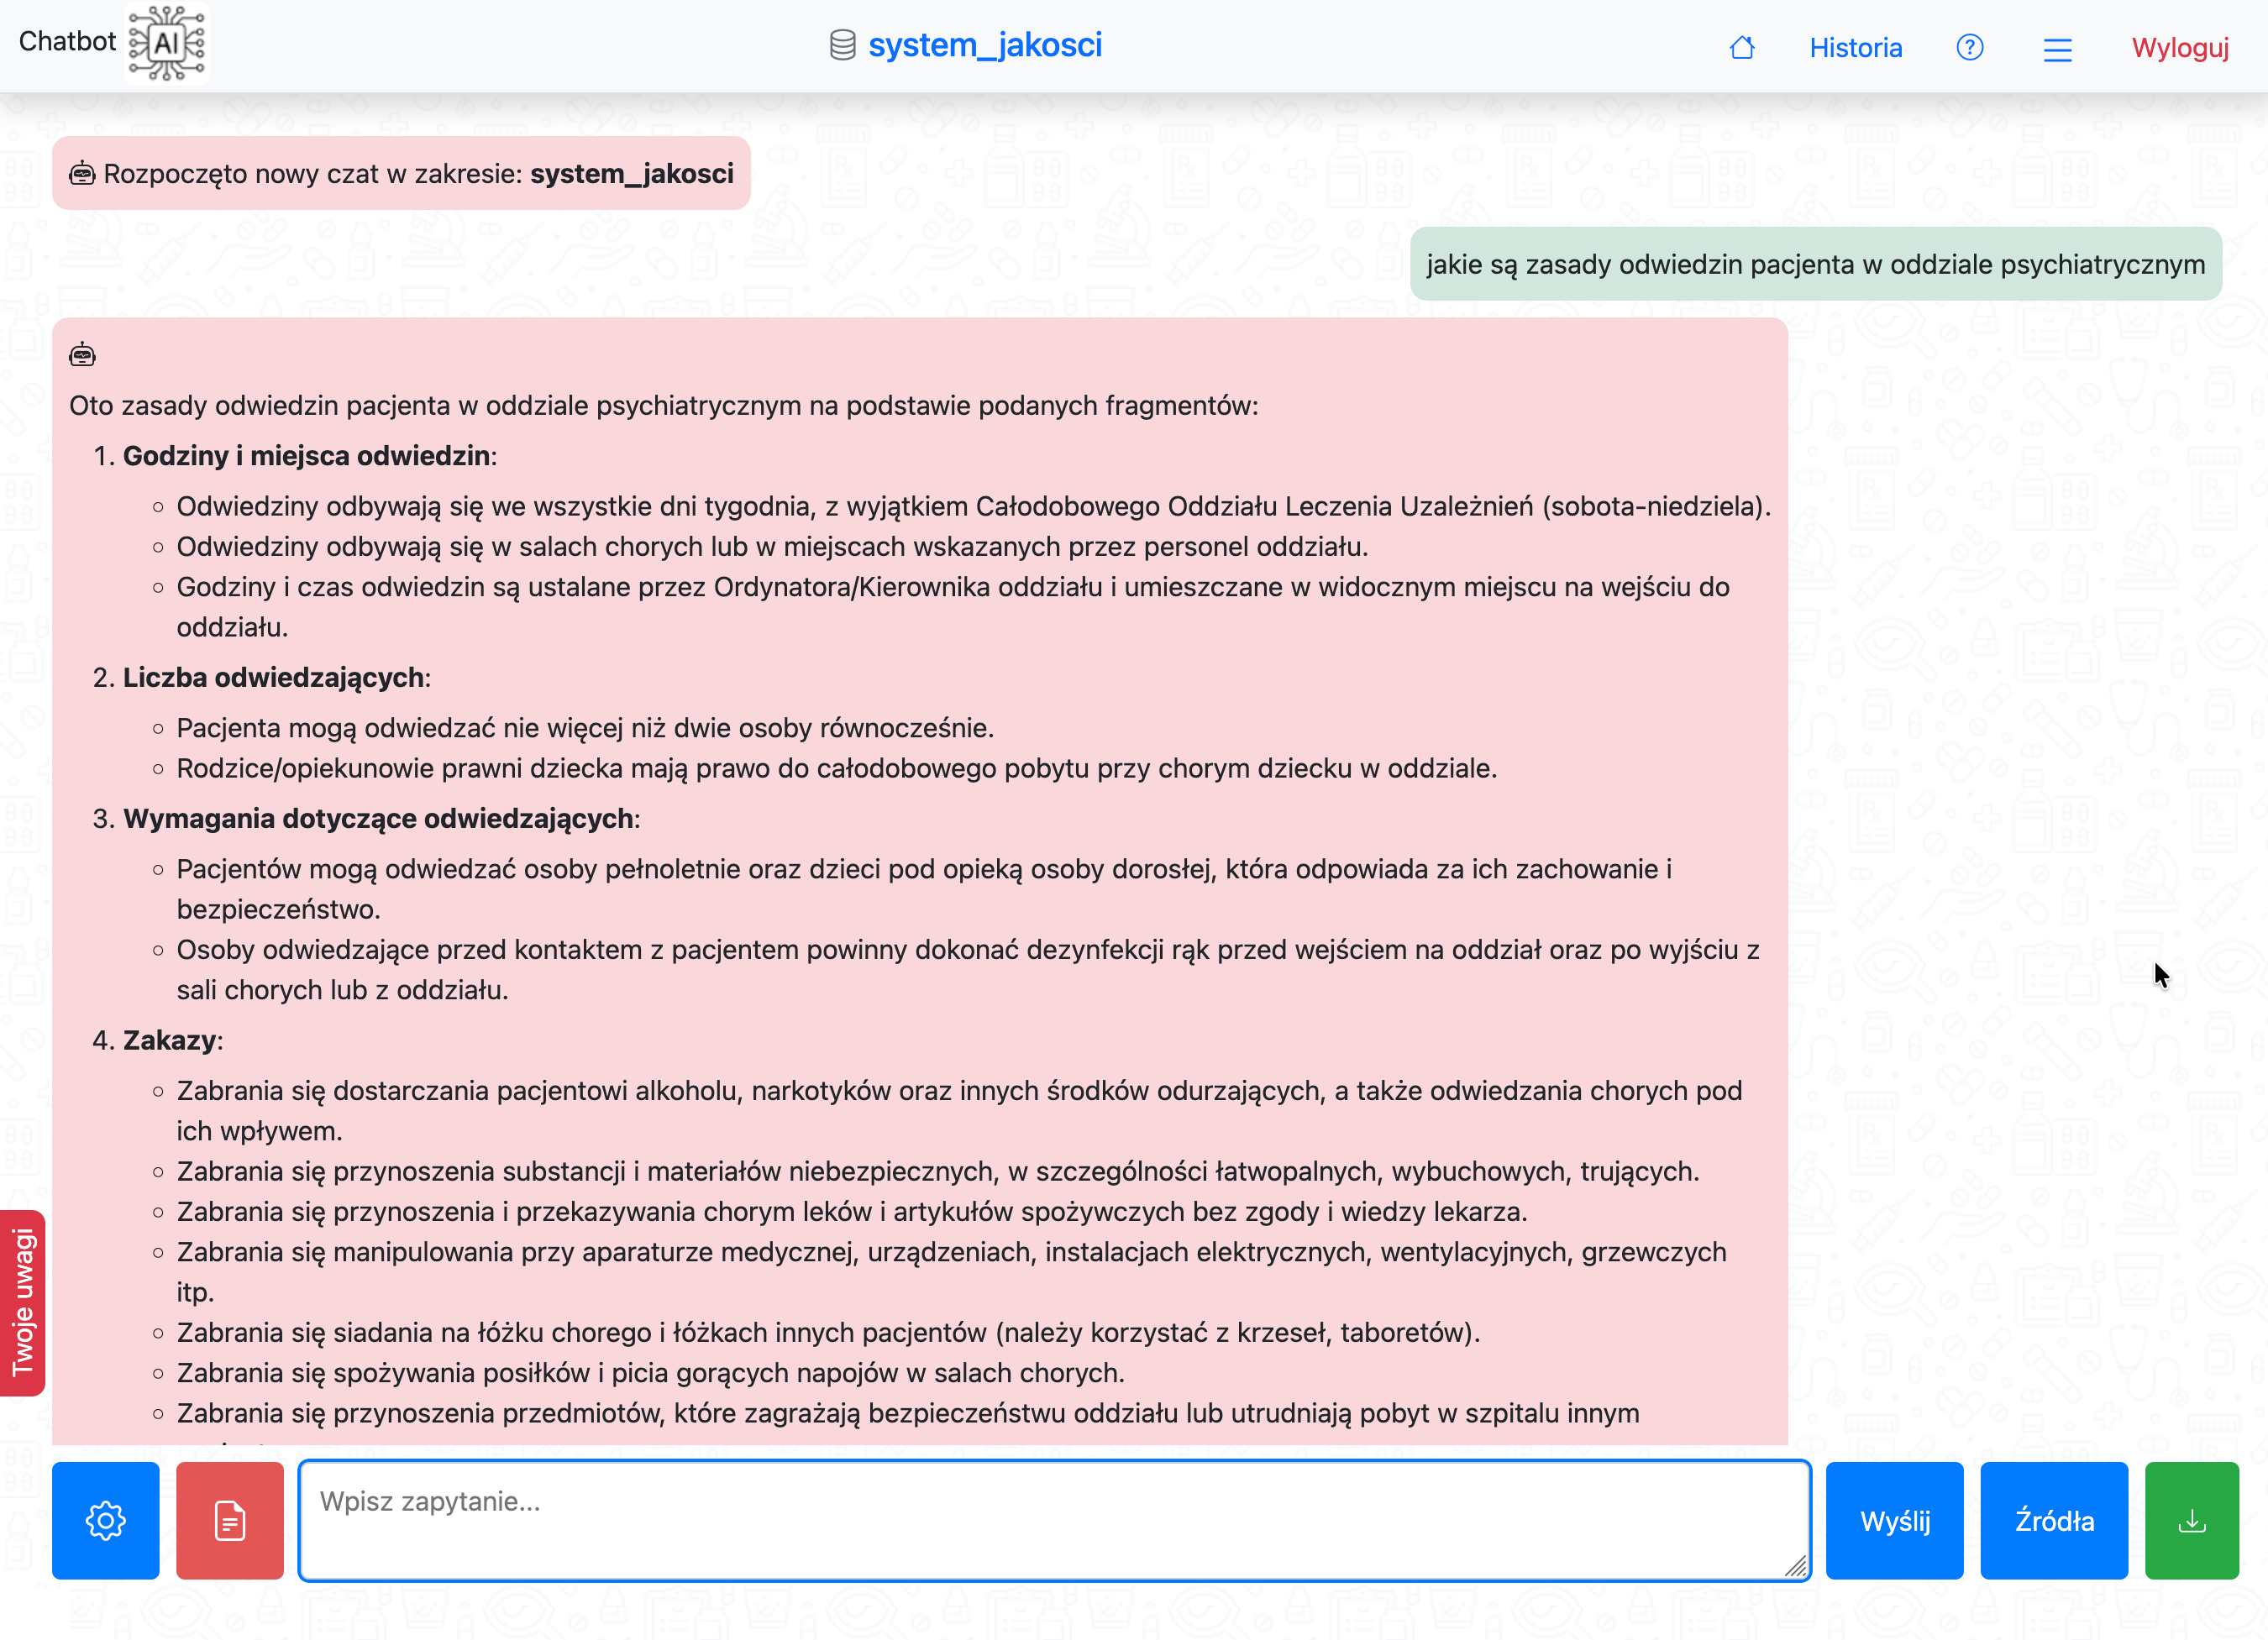This screenshot has height=1640, width=2268.
Task: Open the hamburger menu icon
Action: coord(2057,49)
